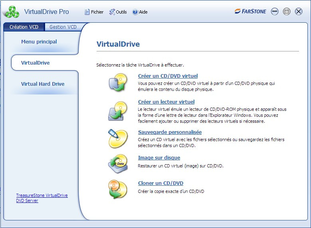
Task: Click the Cloner un CD/DVD discs icon
Action: click(x=118, y=189)
